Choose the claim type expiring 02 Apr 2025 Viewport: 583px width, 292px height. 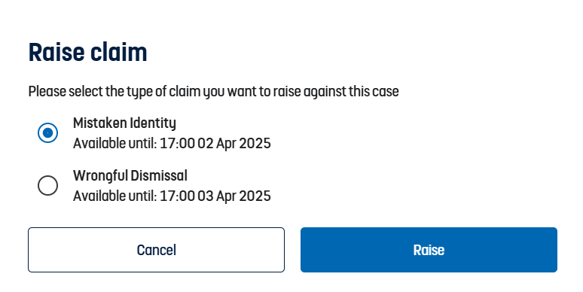click(47, 132)
